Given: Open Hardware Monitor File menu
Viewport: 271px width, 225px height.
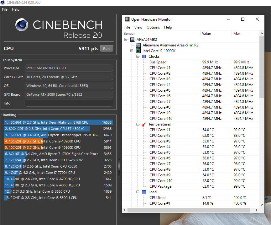Looking at the screenshot, I should pos(127,27).
